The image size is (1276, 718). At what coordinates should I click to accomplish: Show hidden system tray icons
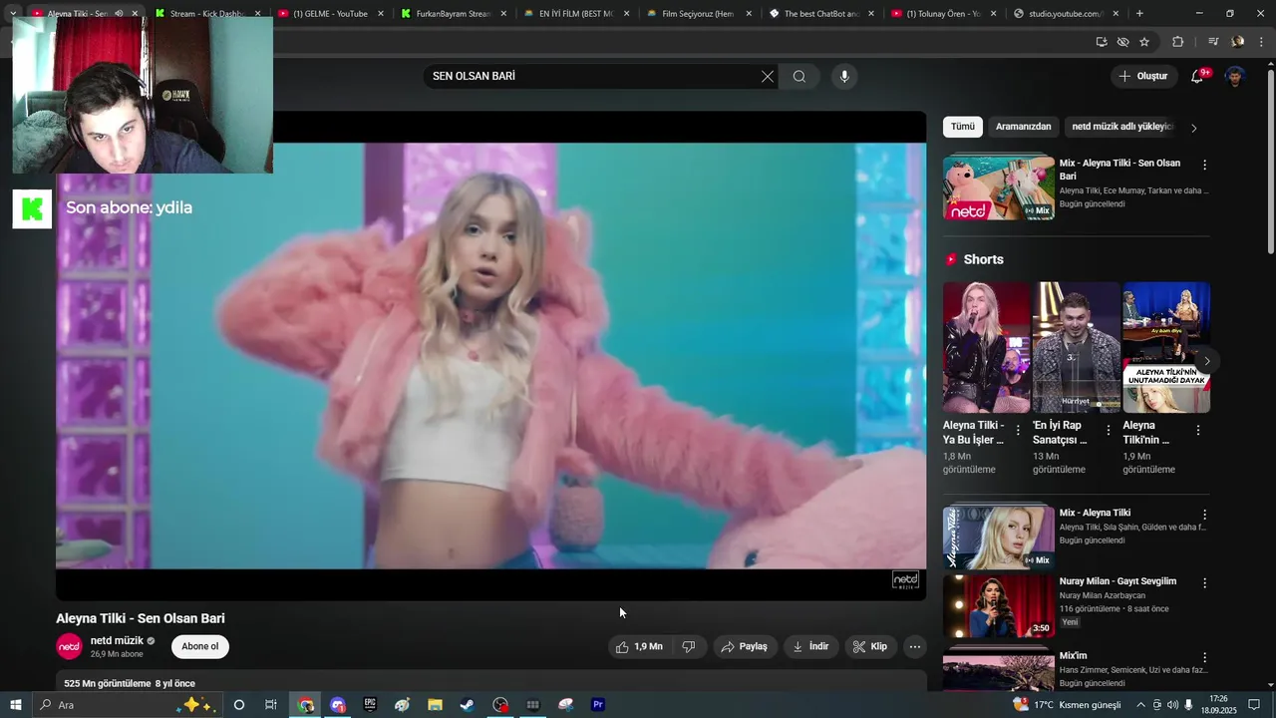[1141, 705]
